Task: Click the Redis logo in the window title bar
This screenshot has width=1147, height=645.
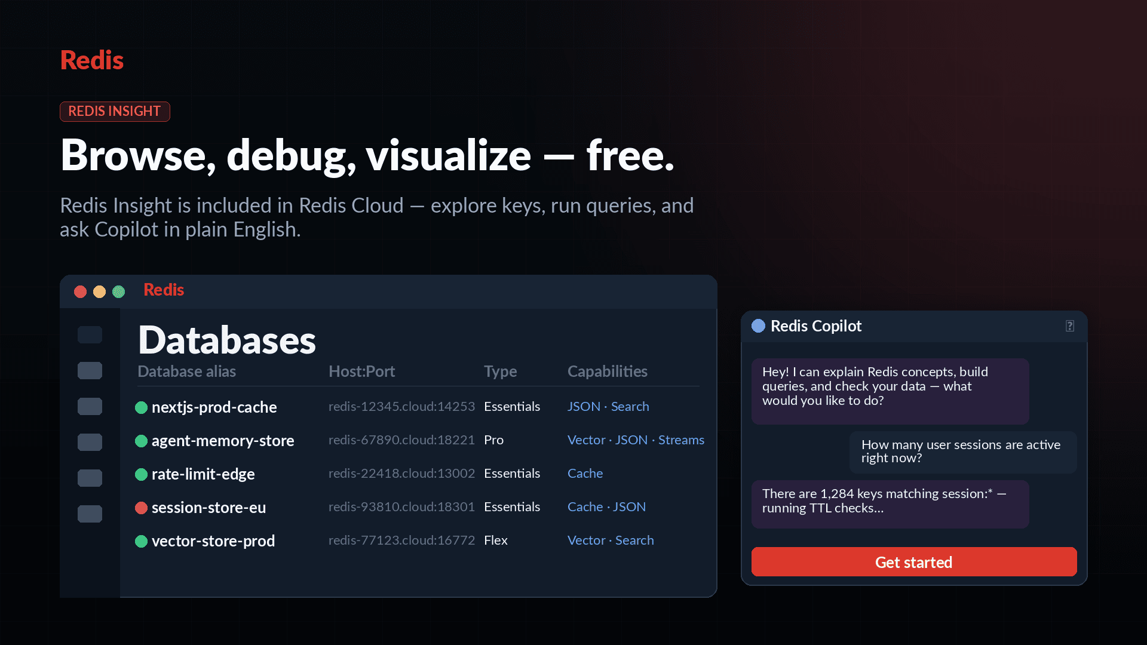Action: 164,290
